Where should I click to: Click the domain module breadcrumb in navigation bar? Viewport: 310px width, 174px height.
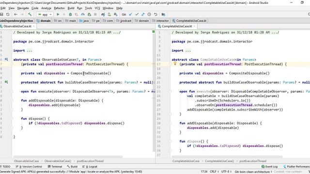pyautogui.click(x=44, y=20)
